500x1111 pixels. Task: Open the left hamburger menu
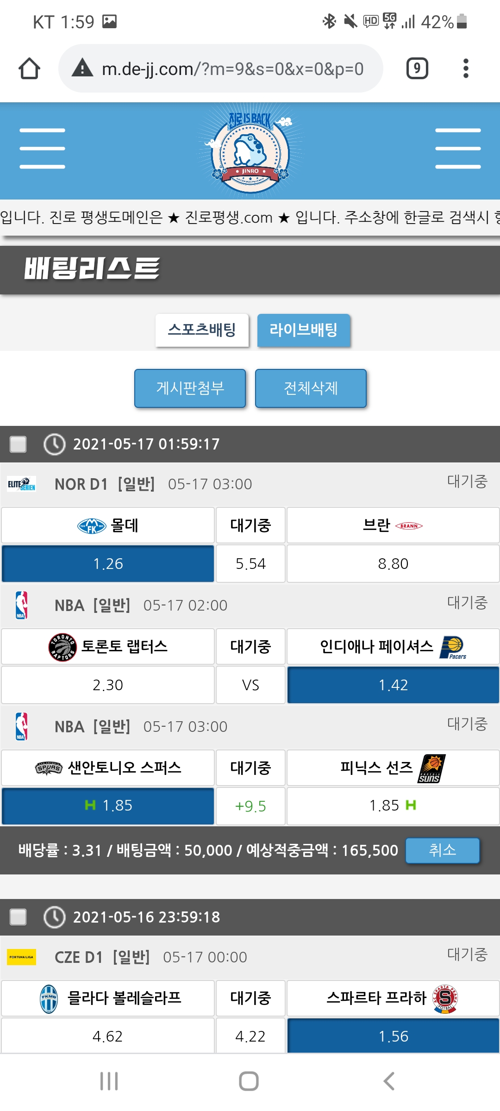tap(42, 149)
